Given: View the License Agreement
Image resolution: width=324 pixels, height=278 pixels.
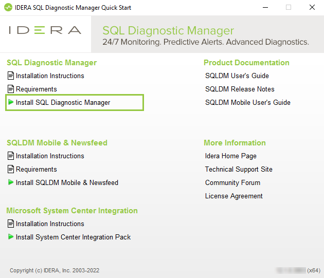Looking at the screenshot, I should click(x=233, y=196).
